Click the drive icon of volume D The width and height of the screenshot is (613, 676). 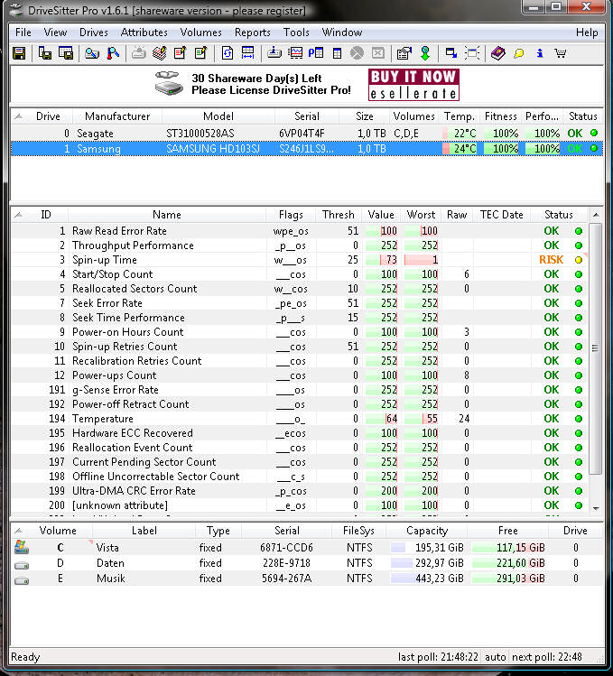pyautogui.click(x=22, y=565)
